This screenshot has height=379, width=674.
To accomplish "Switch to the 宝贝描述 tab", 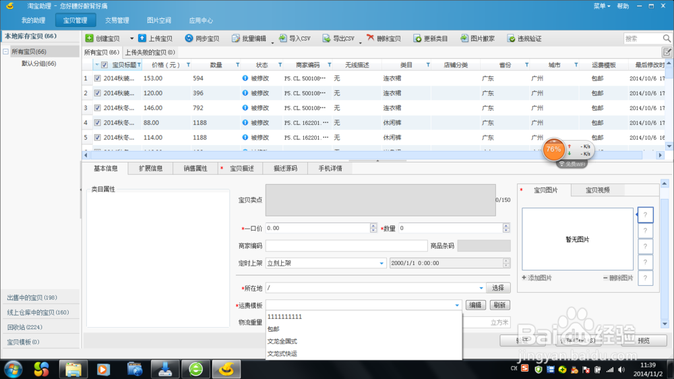I will 241,168.
